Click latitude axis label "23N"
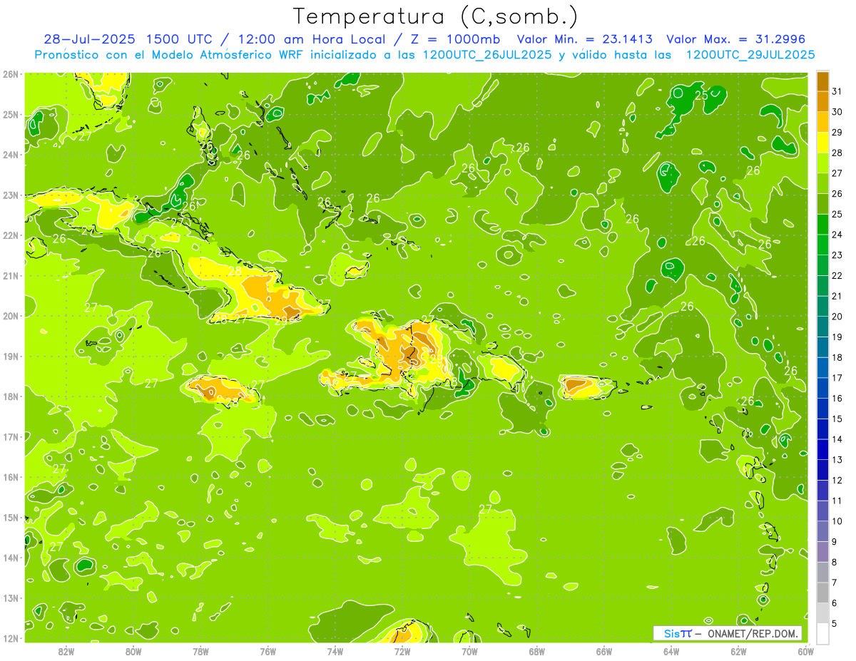Viewport: 856px width, 661px height. tap(10, 195)
